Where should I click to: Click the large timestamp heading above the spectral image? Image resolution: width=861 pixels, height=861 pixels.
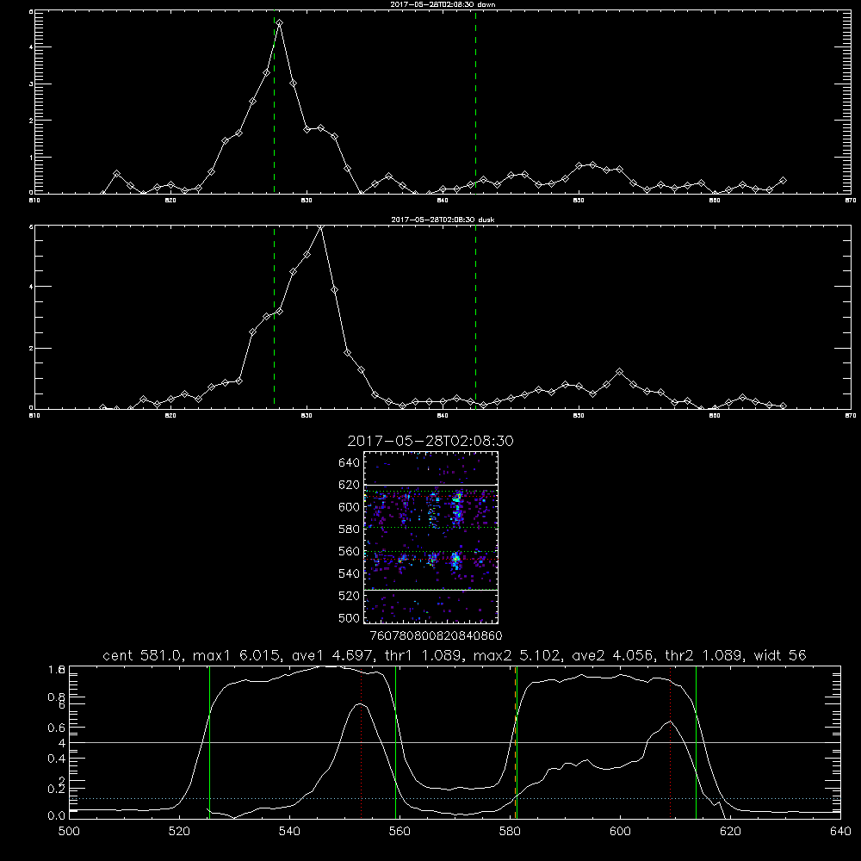(430, 441)
